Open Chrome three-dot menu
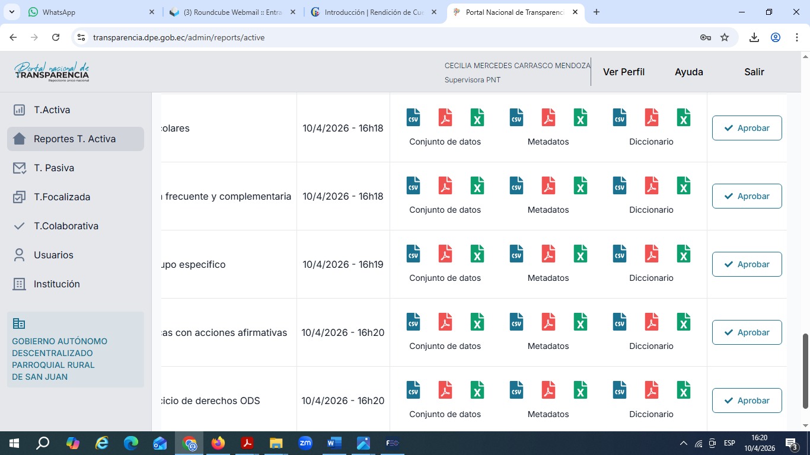810x455 pixels. (797, 37)
